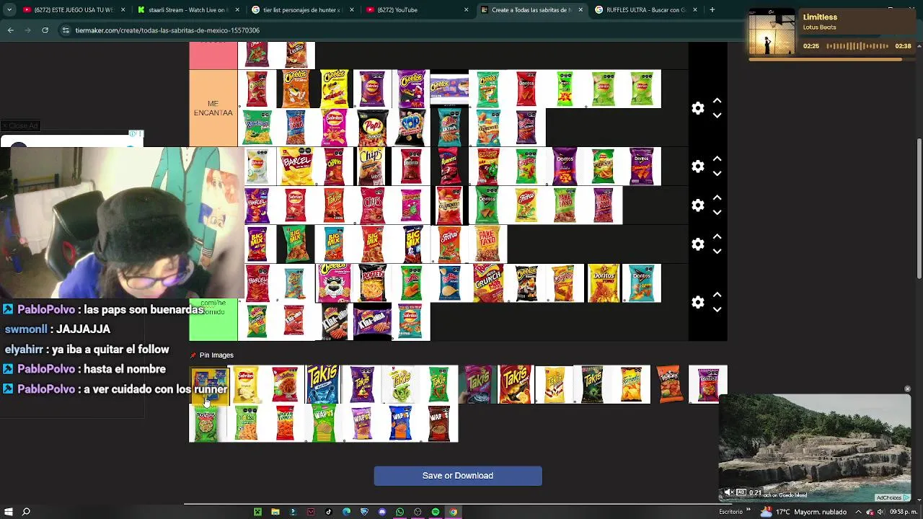Open the volume control in system tray
The height and width of the screenshot is (519, 923).
coord(880,512)
